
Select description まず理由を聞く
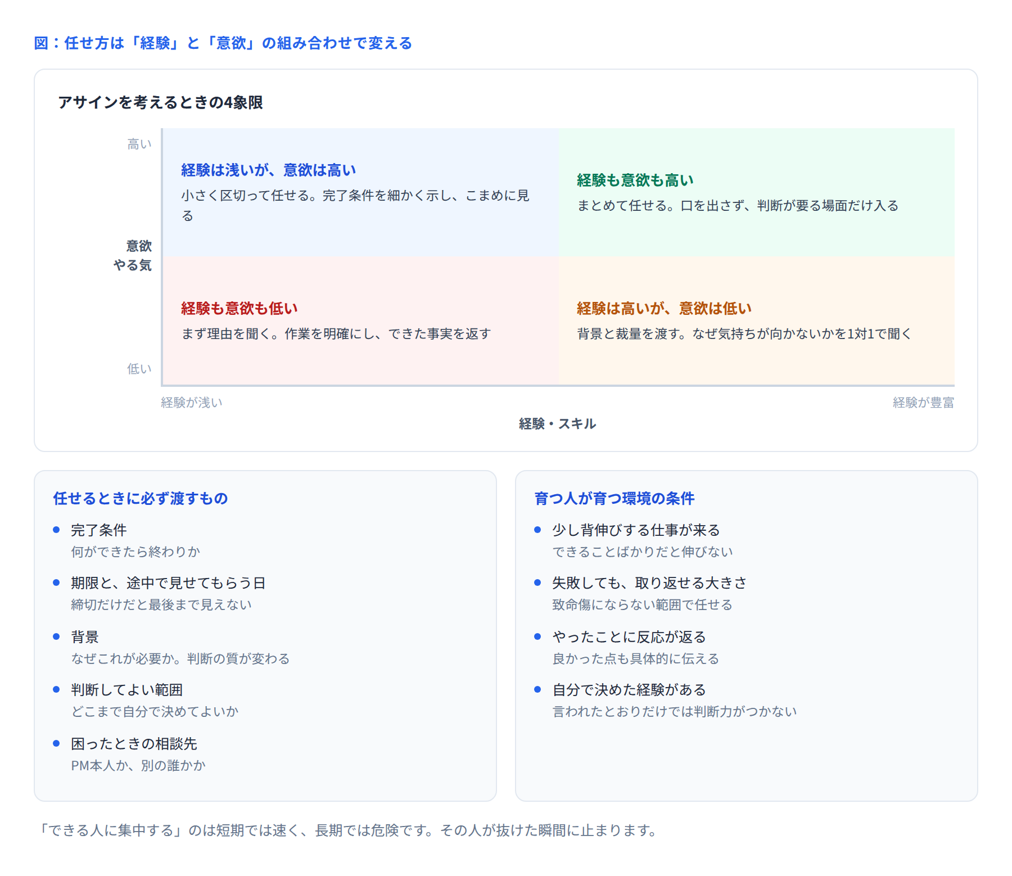click(x=336, y=334)
